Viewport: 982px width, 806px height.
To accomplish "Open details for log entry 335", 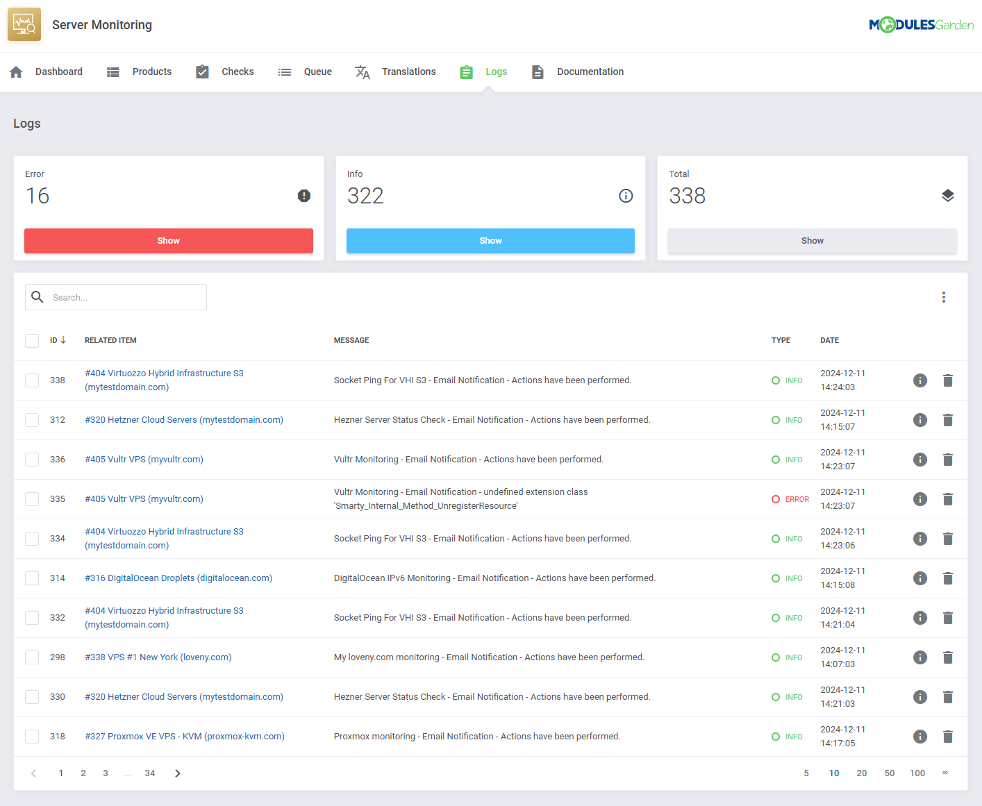I will [x=920, y=499].
